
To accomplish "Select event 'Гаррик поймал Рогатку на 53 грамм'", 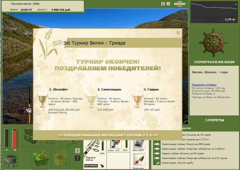I will point(183,154).
